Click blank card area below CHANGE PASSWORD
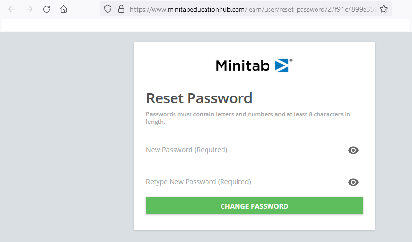This screenshot has height=242, width=412. pos(254,222)
